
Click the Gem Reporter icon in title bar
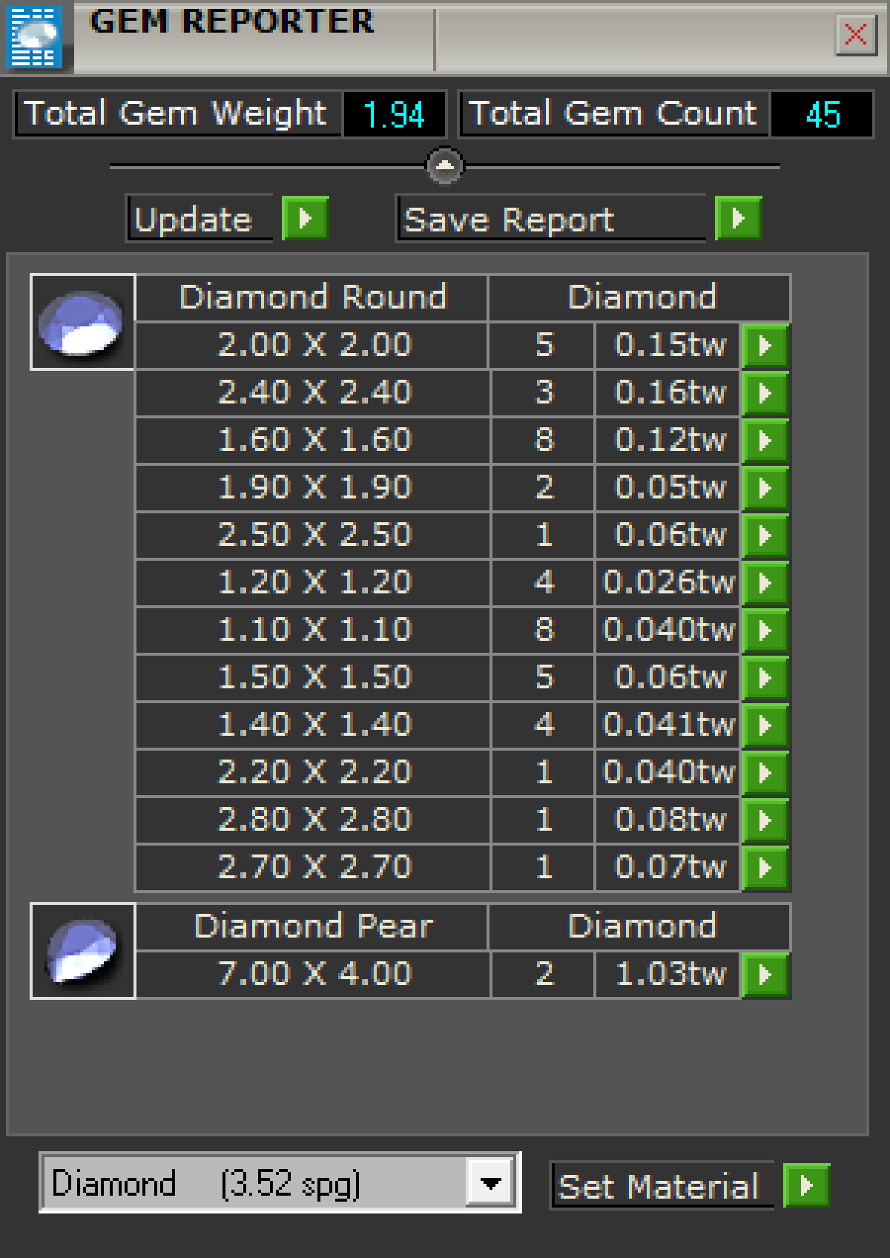click(34, 36)
